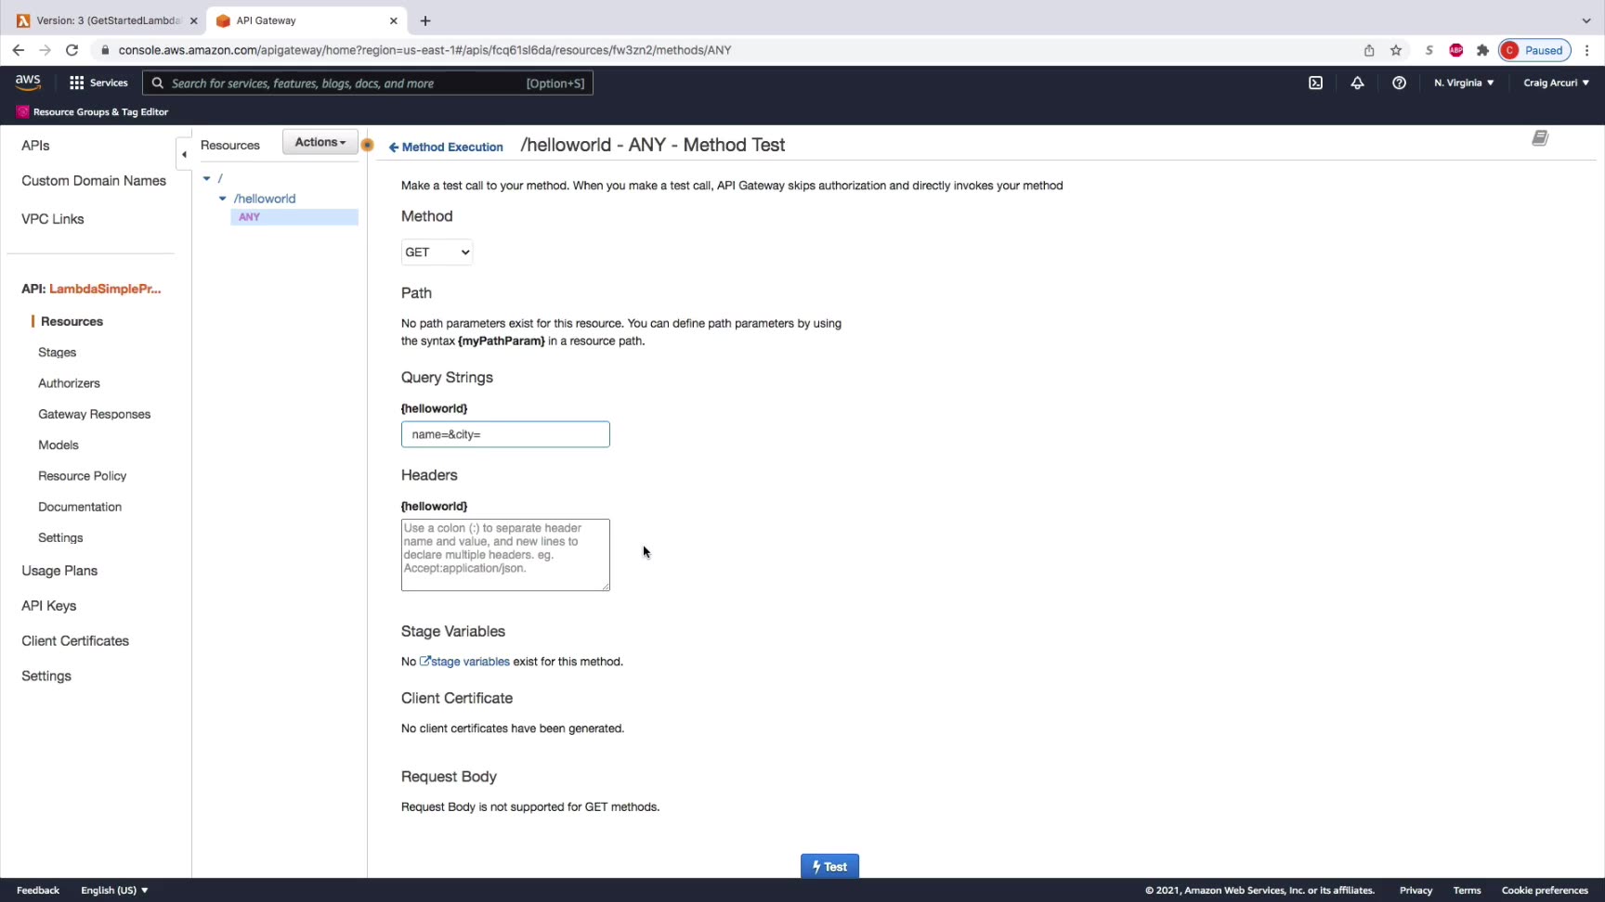Screen dimensions: 1605x902
Task: Collapse the root / resource tree node
Action: coord(207,178)
